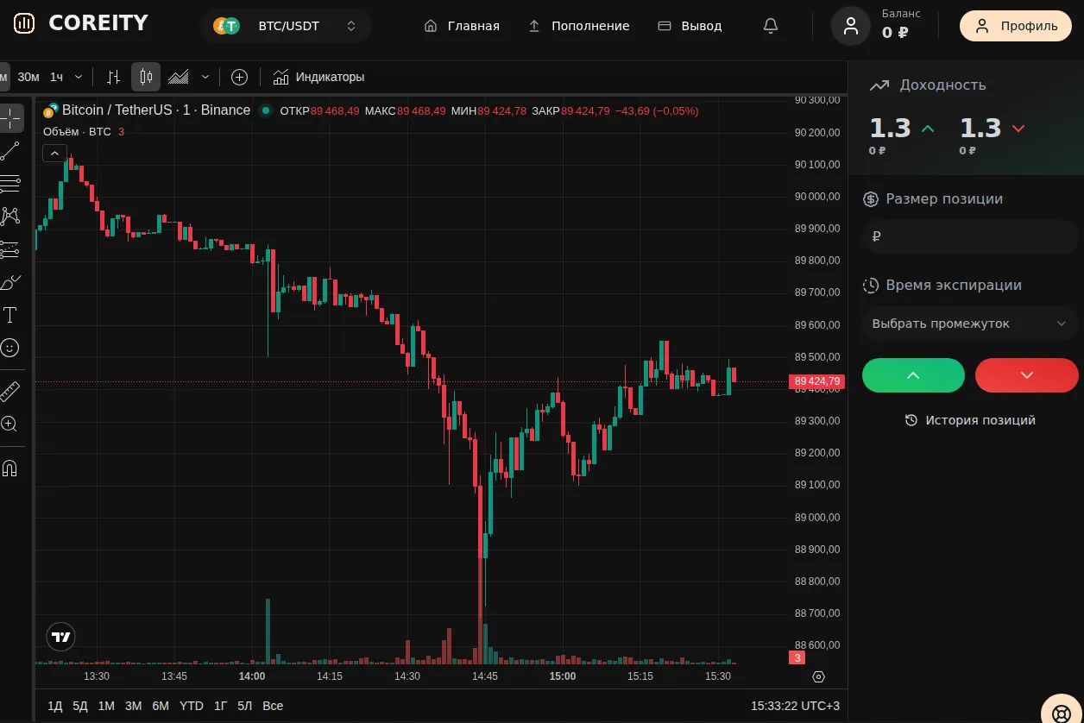
Task: Go to the Главная page
Action: pos(462,26)
